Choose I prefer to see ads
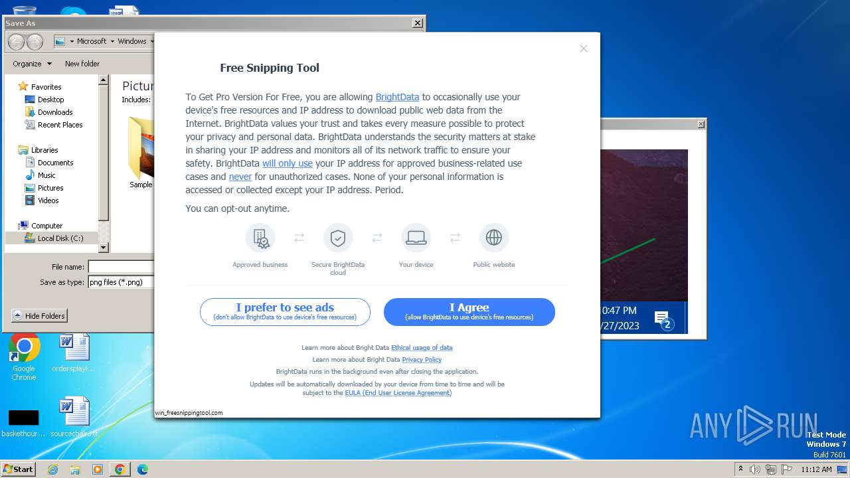 coord(285,311)
